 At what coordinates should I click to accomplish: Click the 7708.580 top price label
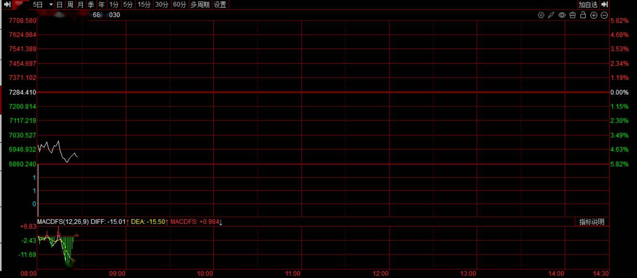[23, 21]
